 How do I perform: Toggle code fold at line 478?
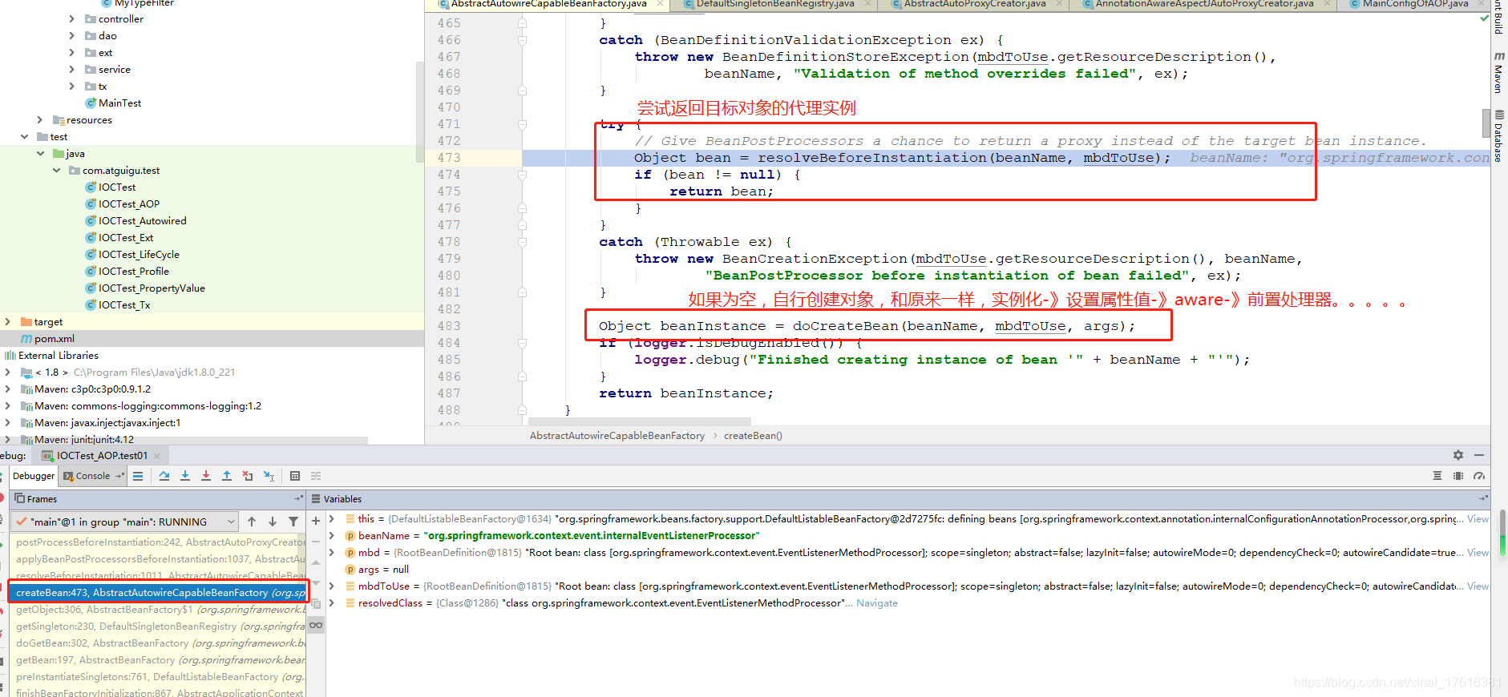[522, 242]
